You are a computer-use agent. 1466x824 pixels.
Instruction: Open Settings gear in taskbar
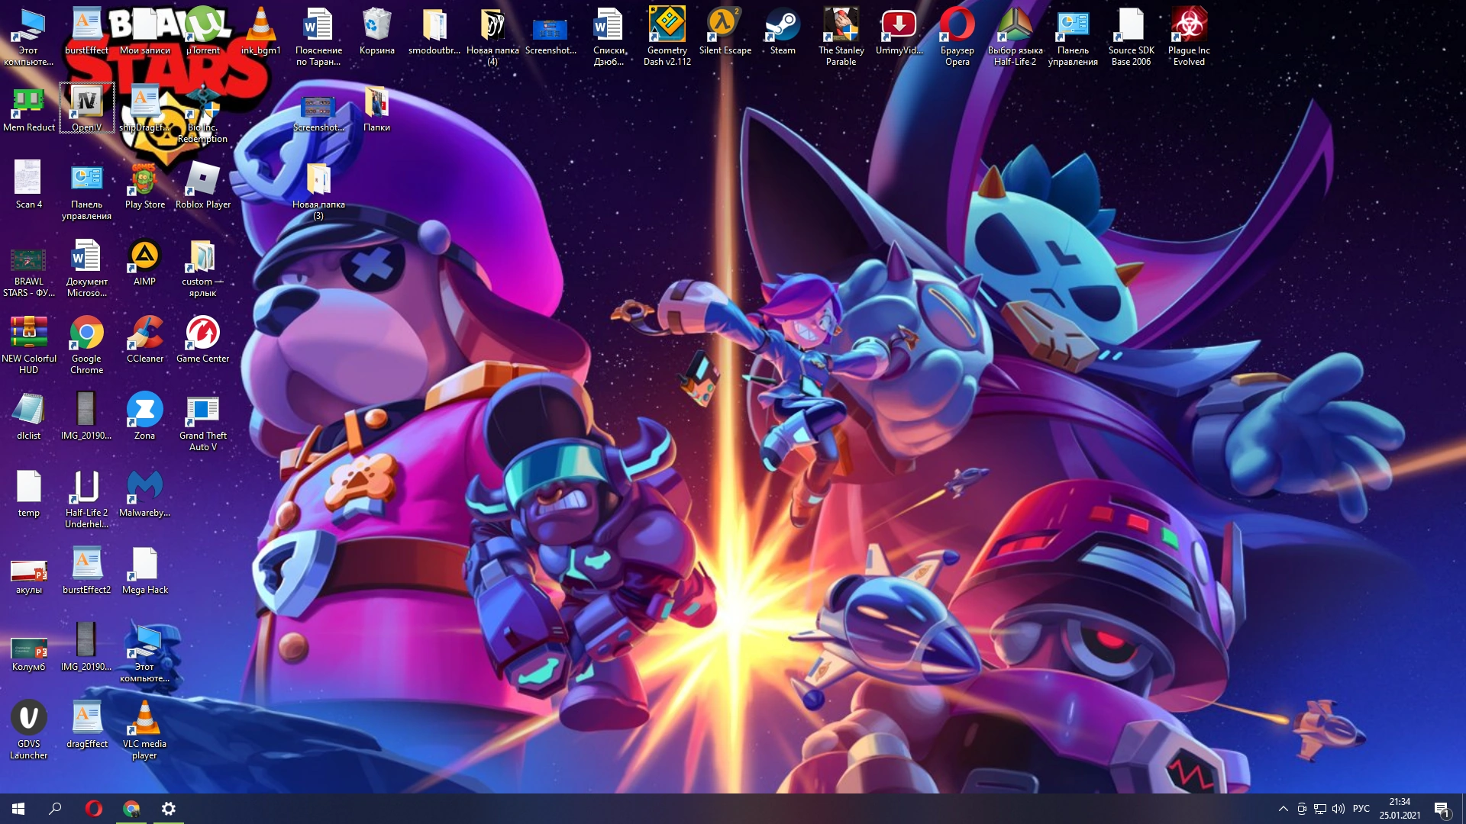pos(169,809)
